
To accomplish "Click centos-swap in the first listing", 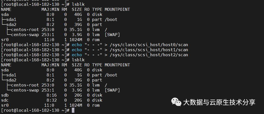I will click(x=25, y=35).
